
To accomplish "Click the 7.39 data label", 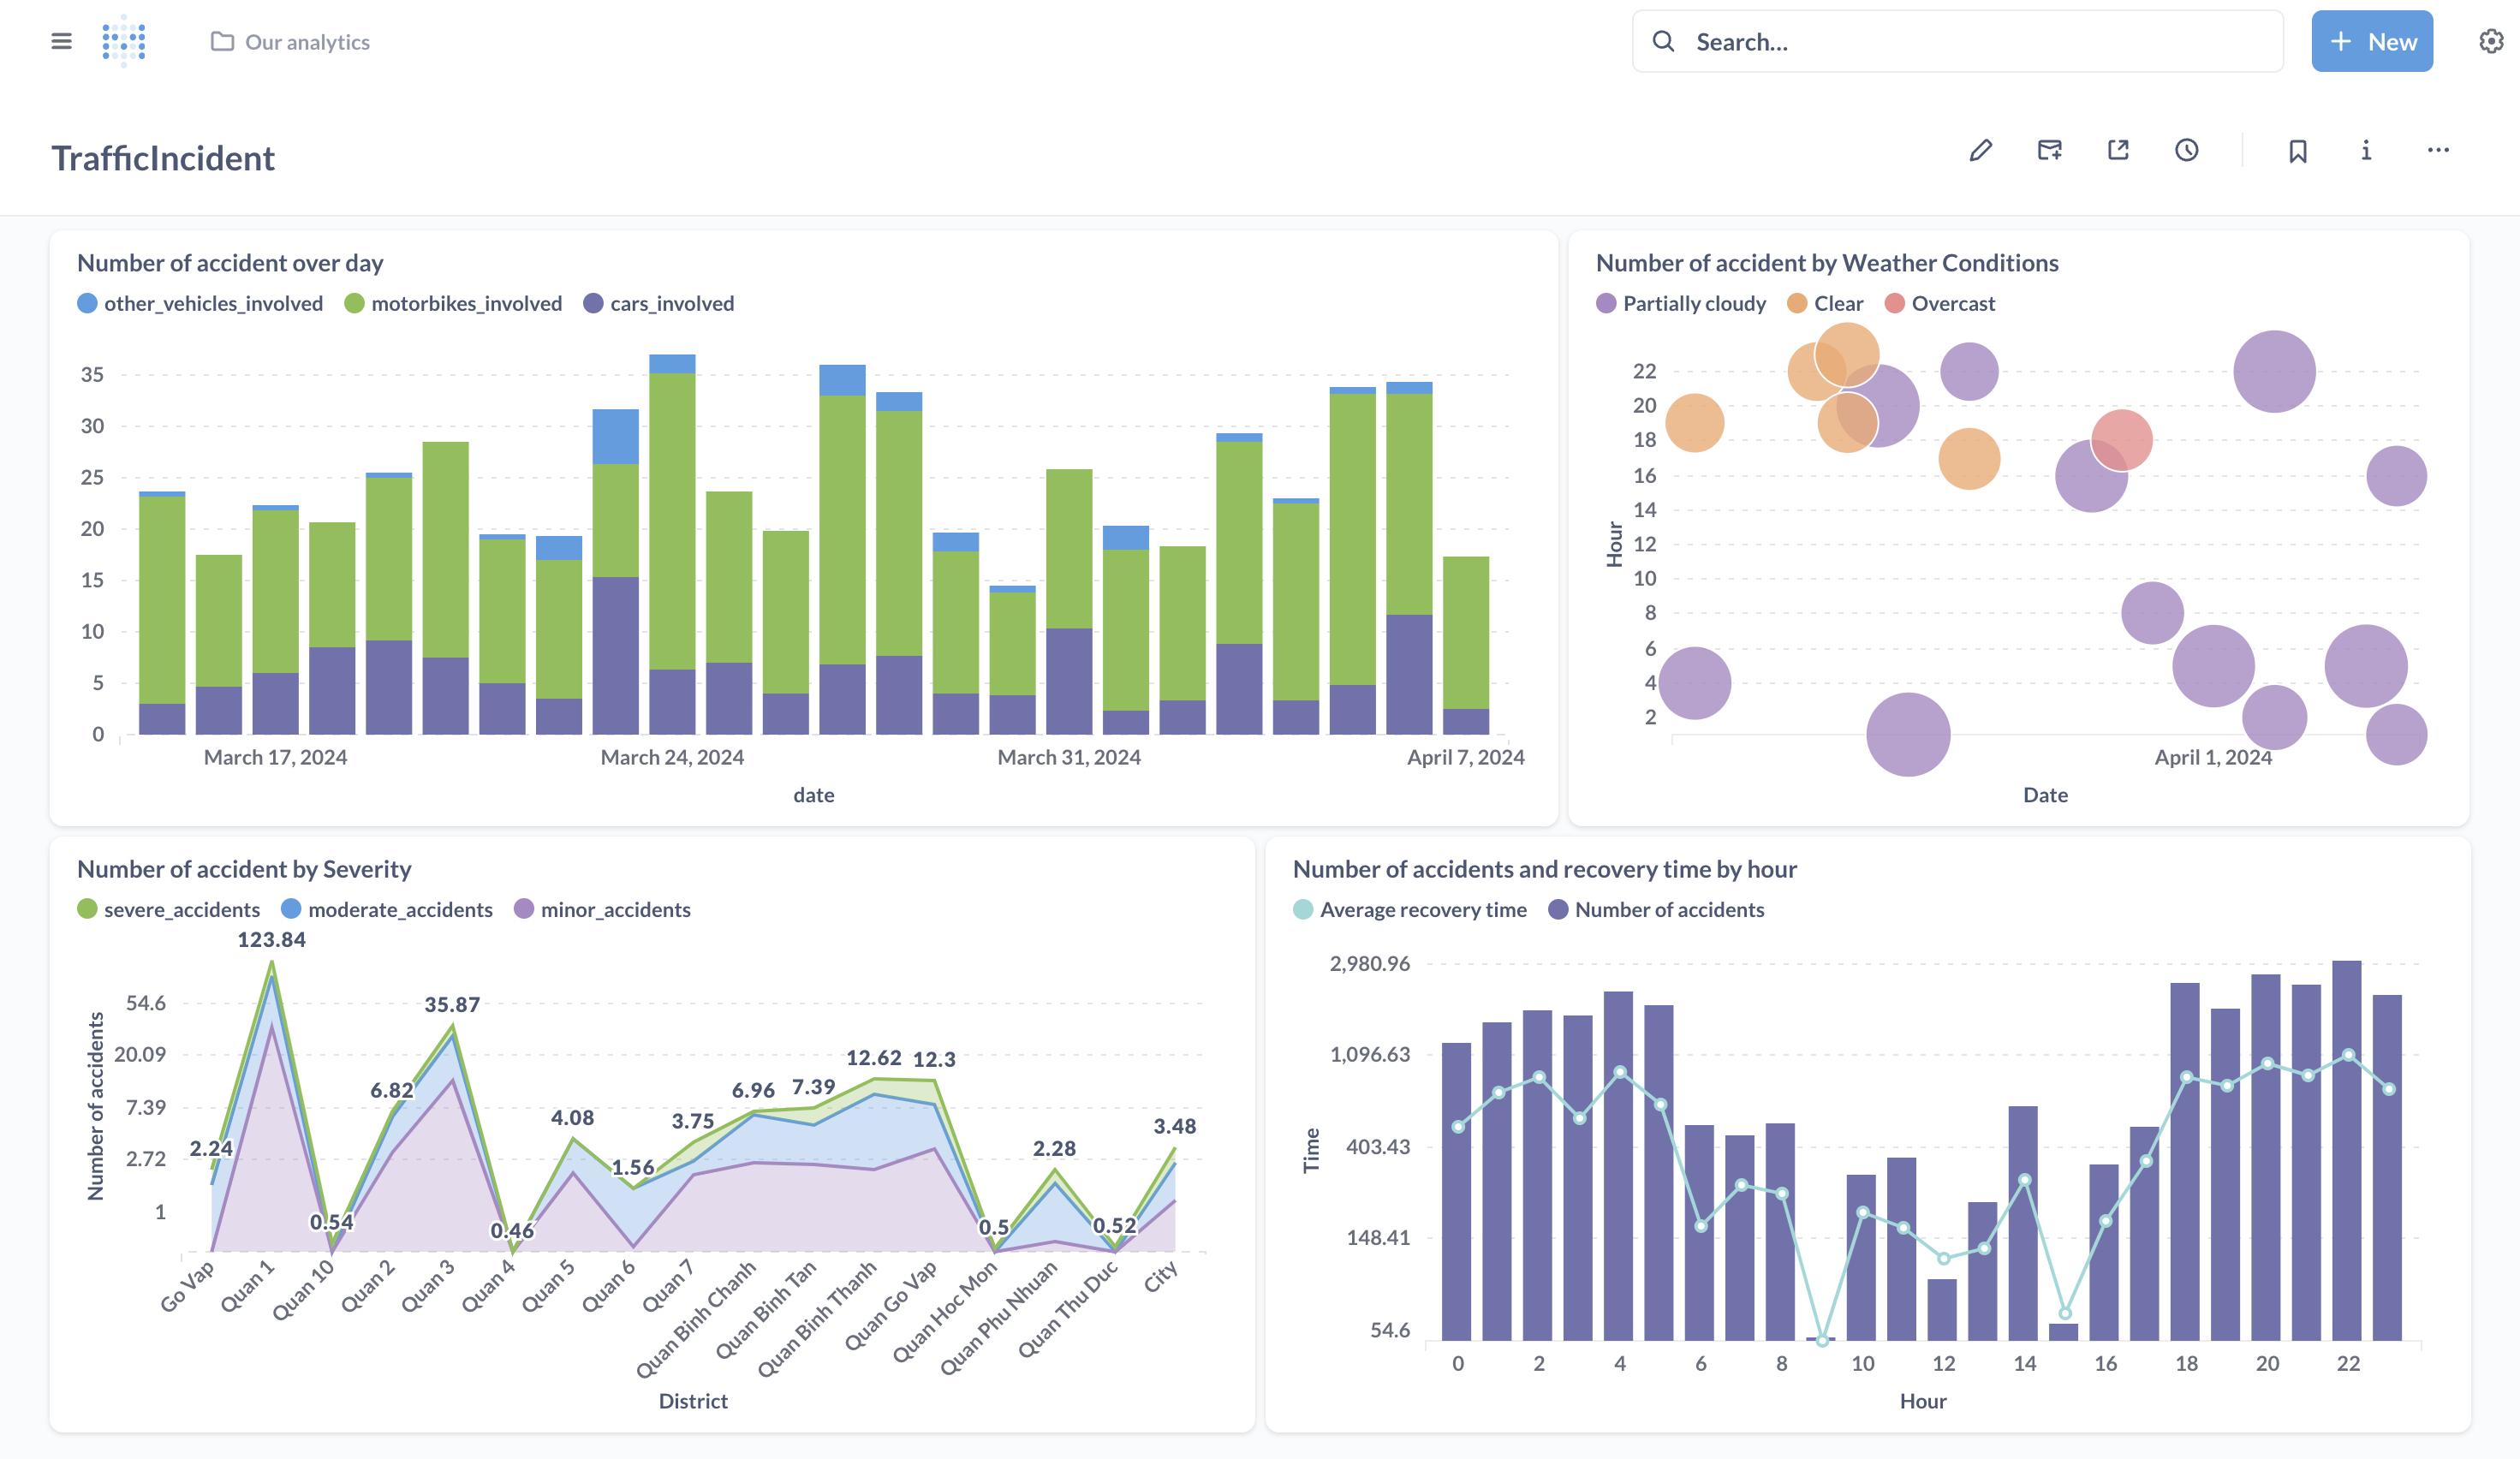I will click(813, 1087).
